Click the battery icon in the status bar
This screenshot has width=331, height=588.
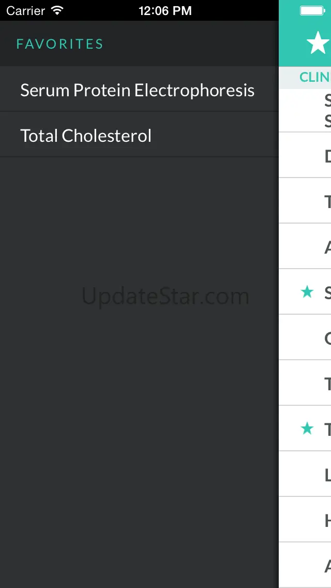312,10
